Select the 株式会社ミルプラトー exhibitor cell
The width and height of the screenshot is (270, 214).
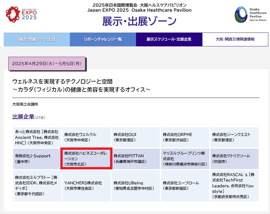(x=37, y=186)
